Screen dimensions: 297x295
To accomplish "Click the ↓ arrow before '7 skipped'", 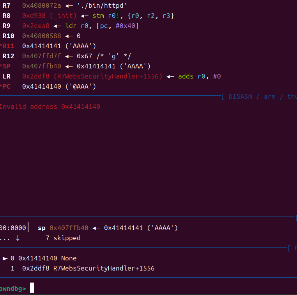I will [x=18, y=238].
